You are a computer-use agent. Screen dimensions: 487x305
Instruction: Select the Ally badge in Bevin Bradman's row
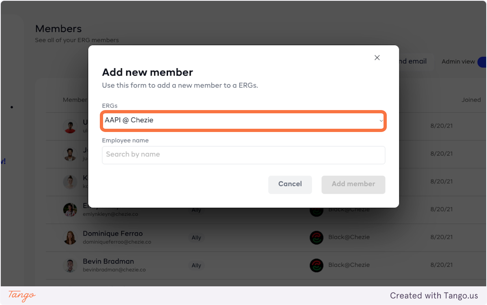tap(196, 265)
